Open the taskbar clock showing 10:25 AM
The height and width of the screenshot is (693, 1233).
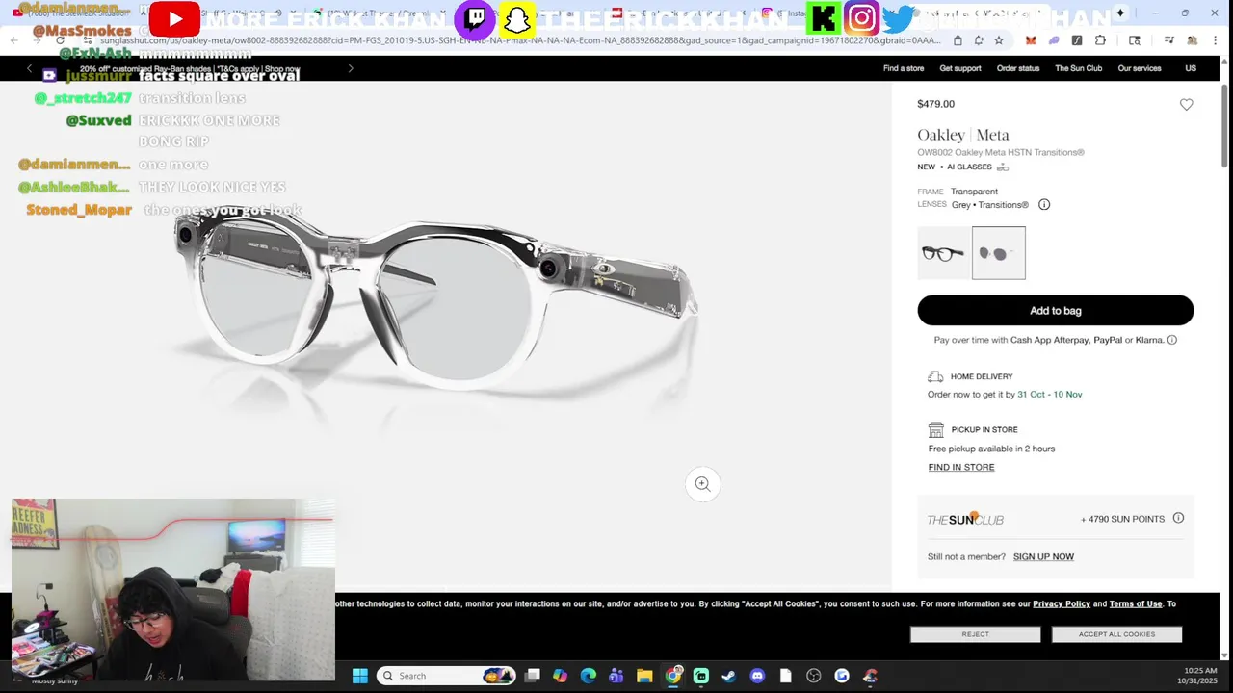1198,676
